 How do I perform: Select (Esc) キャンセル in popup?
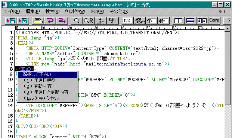click(x=48, y=98)
